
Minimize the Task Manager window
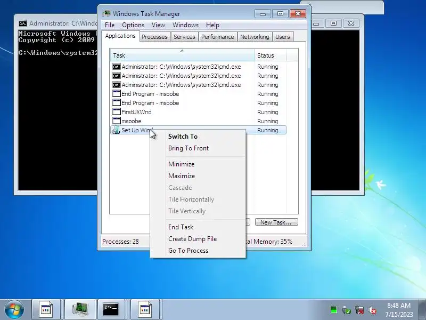click(x=263, y=14)
